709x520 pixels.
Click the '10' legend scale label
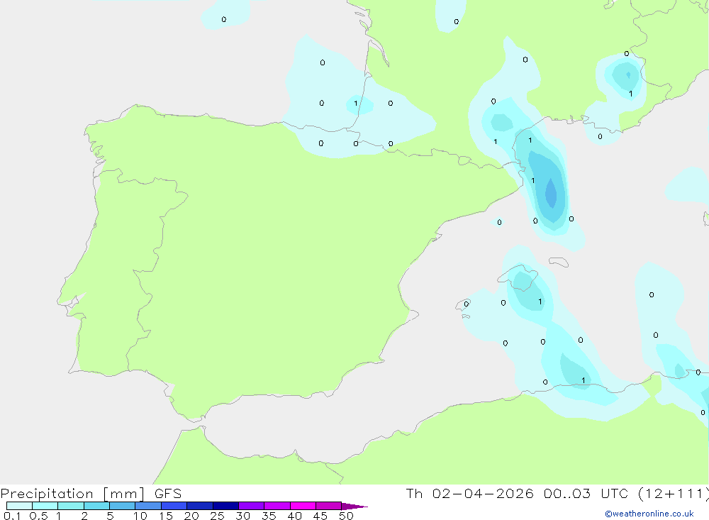[x=140, y=516]
